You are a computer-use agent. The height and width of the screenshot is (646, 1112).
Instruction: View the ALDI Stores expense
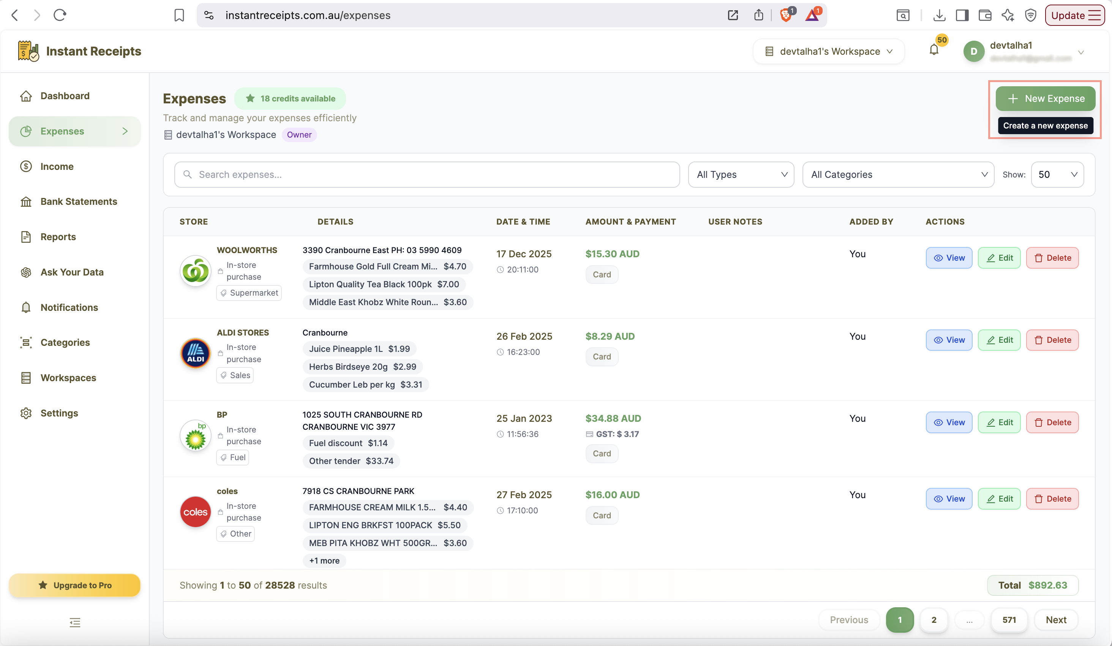pyautogui.click(x=949, y=340)
